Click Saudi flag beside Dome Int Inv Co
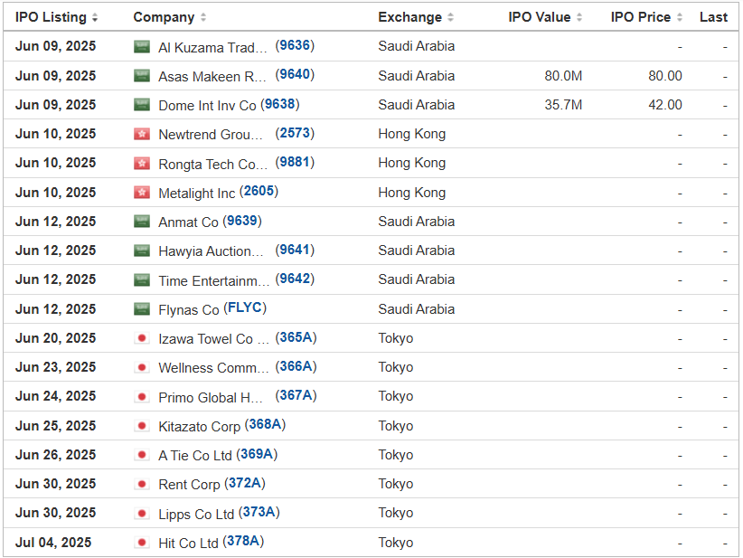 (142, 105)
